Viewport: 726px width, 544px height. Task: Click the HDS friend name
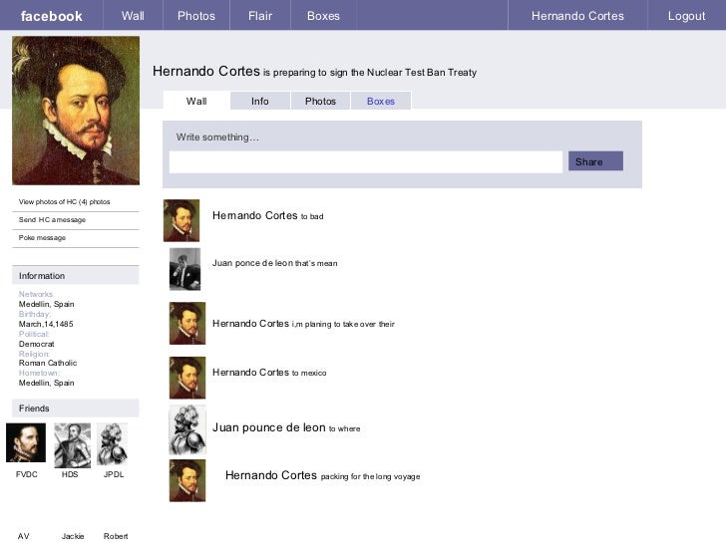click(x=70, y=474)
